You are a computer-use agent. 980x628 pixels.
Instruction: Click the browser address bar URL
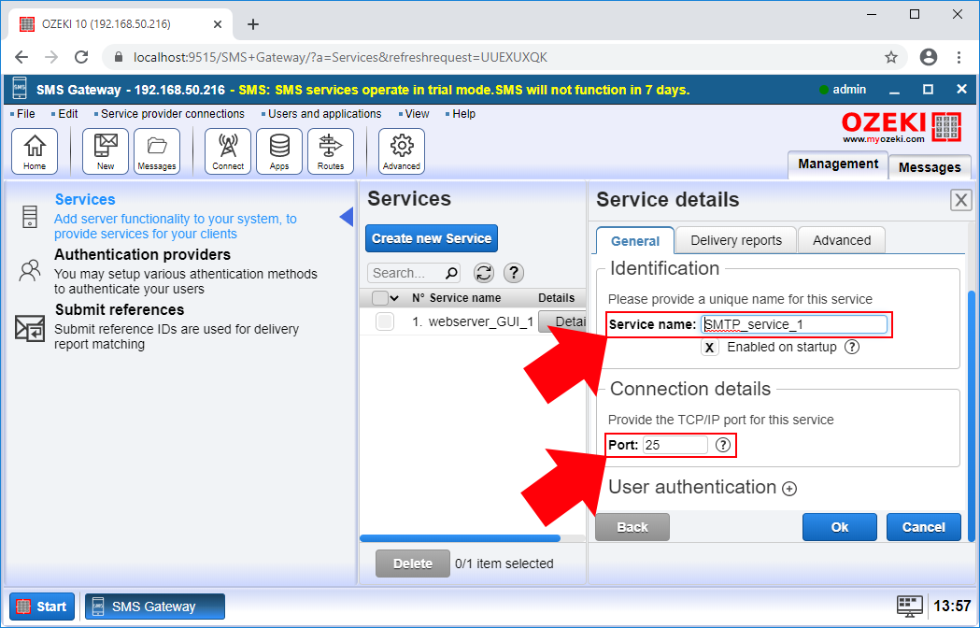[341, 58]
